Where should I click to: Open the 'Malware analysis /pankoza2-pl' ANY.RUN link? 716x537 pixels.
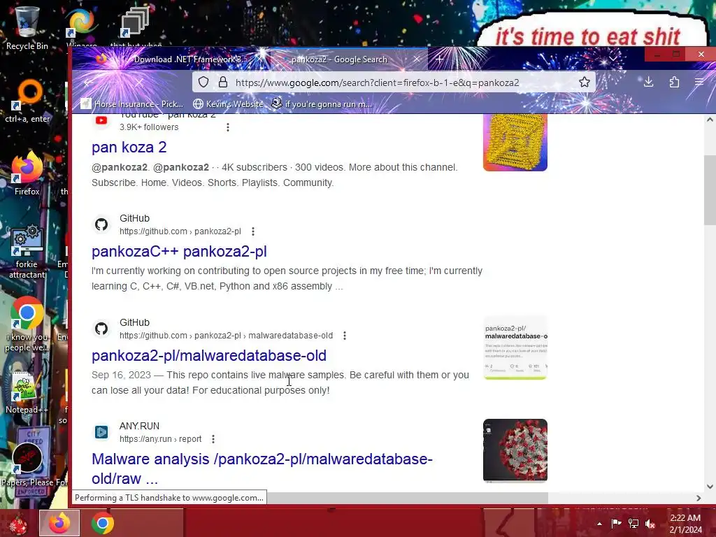262,468
